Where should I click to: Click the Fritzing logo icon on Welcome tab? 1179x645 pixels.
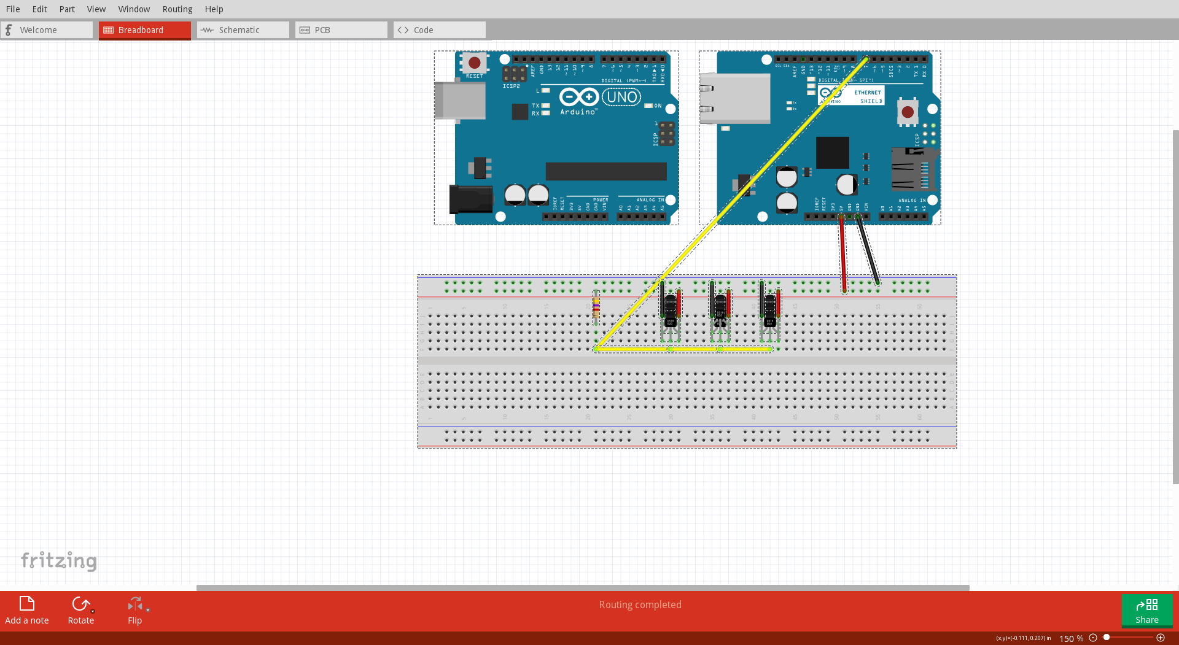(x=9, y=29)
